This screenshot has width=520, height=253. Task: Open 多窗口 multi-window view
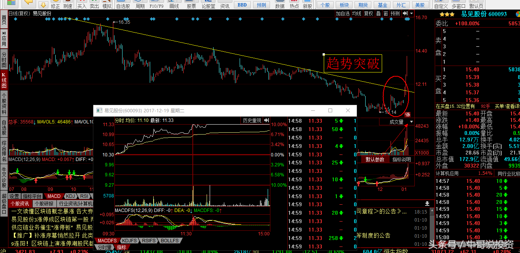tap(459, 5)
